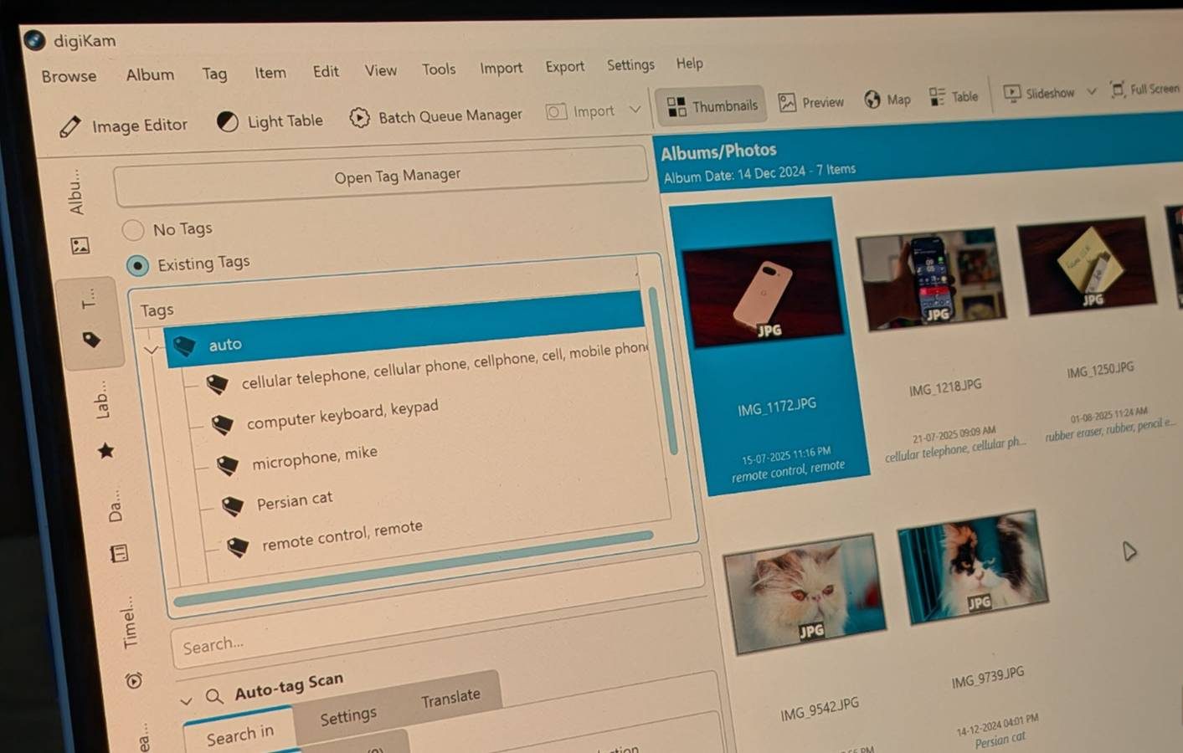Show the Preview mode
The image size is (1183, 753).
point(810,102)
